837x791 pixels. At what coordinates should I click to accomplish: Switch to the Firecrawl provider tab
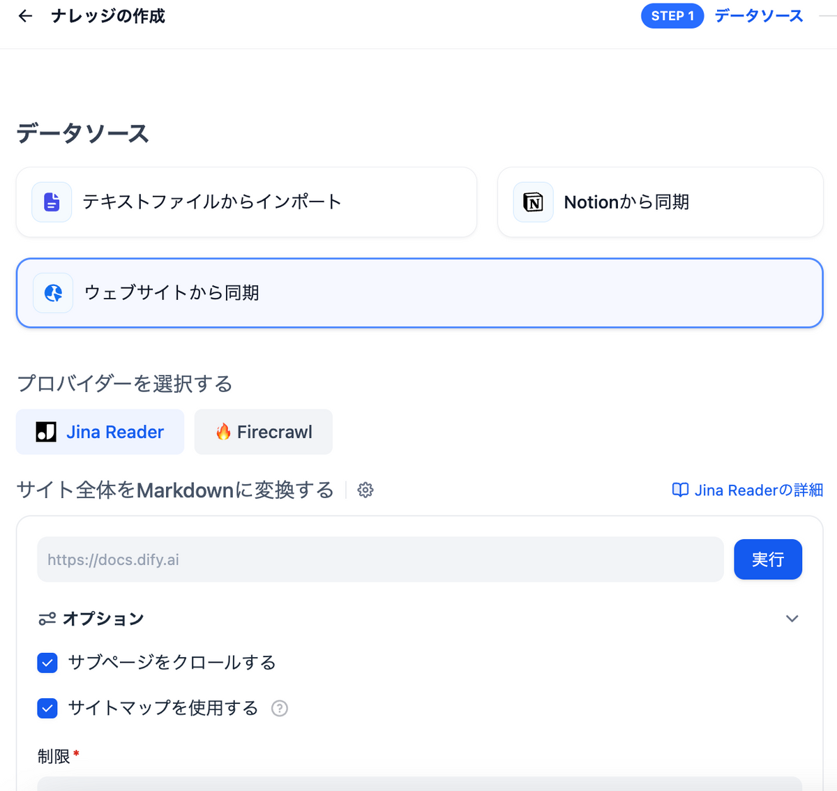[x=263, y=432]
